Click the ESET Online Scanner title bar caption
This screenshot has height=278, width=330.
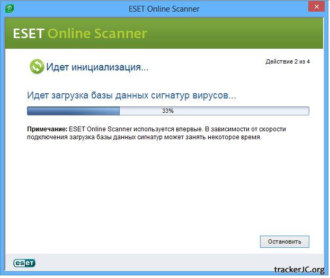click(164, 8)
